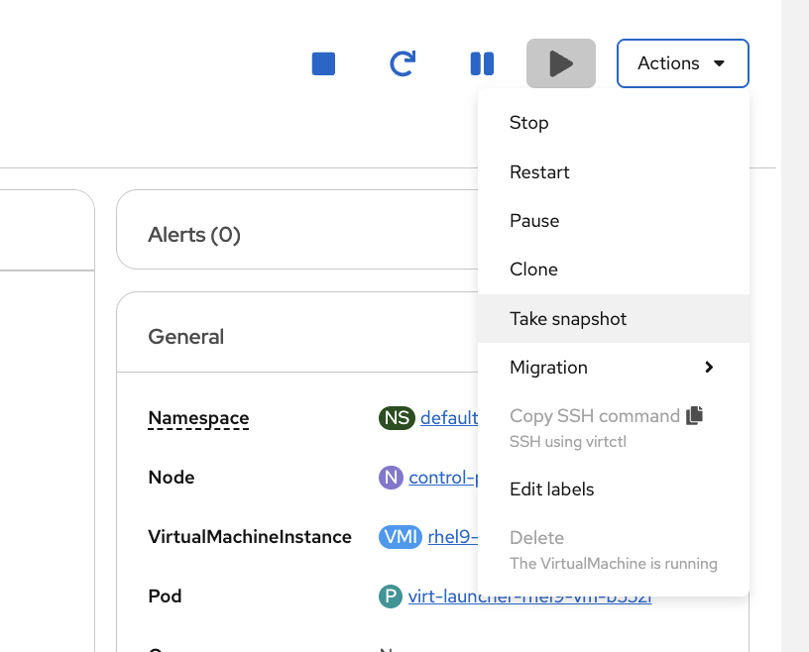Click the blue Stop square icon
809x652 pixels.
pyautogui.click(x=323, y=62)
